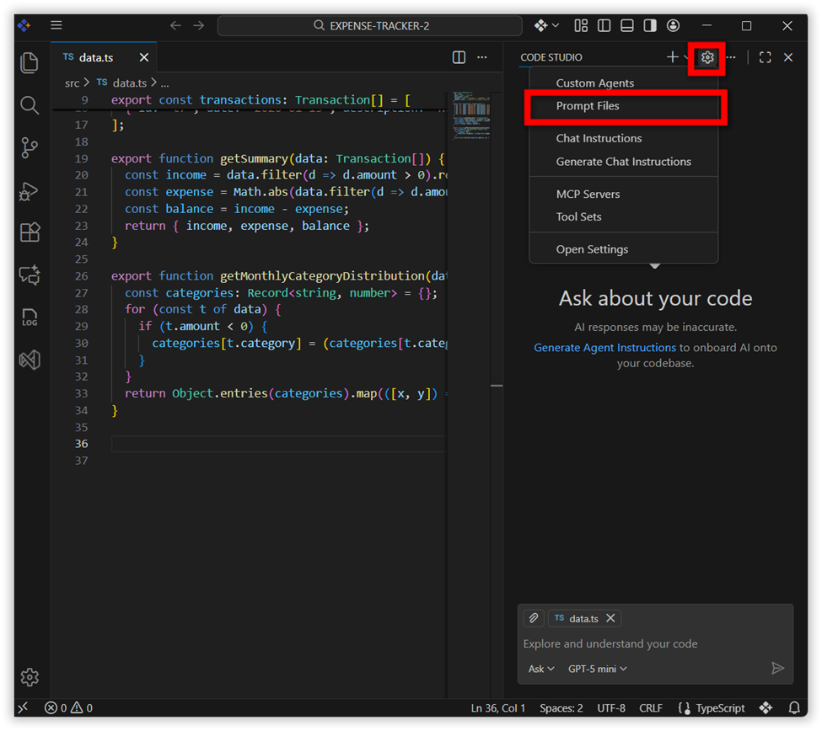Toggle the primary side bar layout
Image resolution: width=822 pixels, height=731 pixels.
coord(604,26)
